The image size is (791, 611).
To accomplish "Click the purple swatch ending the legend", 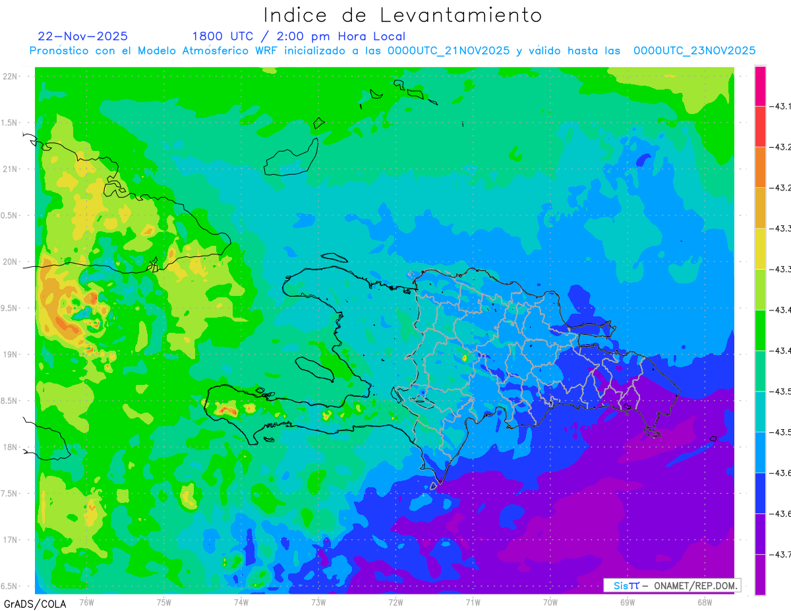I will pyautogui.click(x=760, y=574).
